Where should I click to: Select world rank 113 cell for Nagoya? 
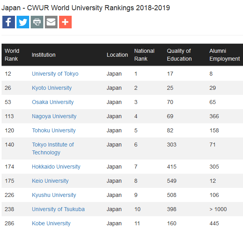[9, 116]
